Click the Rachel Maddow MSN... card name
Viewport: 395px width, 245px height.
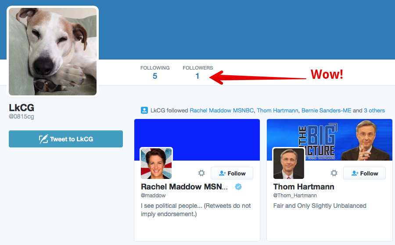tap(184, 186)
